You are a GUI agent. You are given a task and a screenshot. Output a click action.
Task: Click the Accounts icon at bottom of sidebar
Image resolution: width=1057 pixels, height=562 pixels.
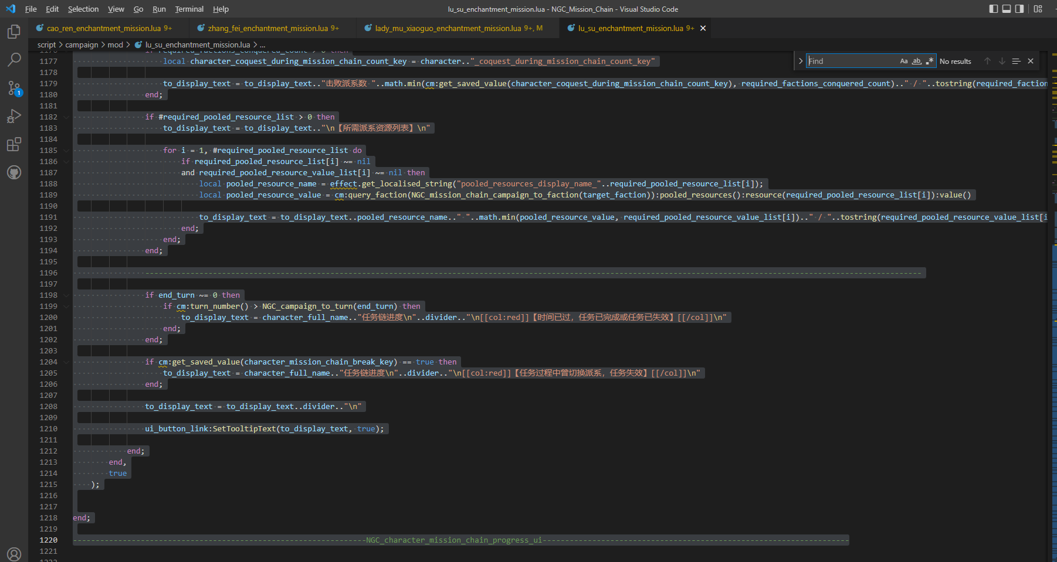pos(13,553)
